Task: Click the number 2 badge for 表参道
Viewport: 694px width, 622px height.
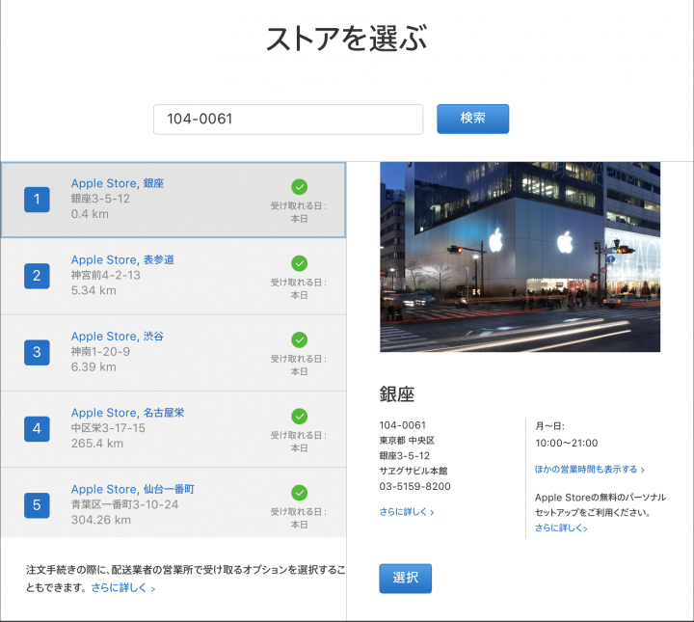Action: [x=37, y=276]
